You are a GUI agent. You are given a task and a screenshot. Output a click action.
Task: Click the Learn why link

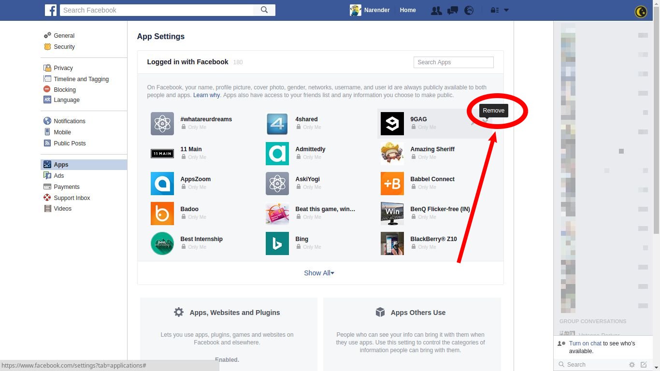coord(206,95)
